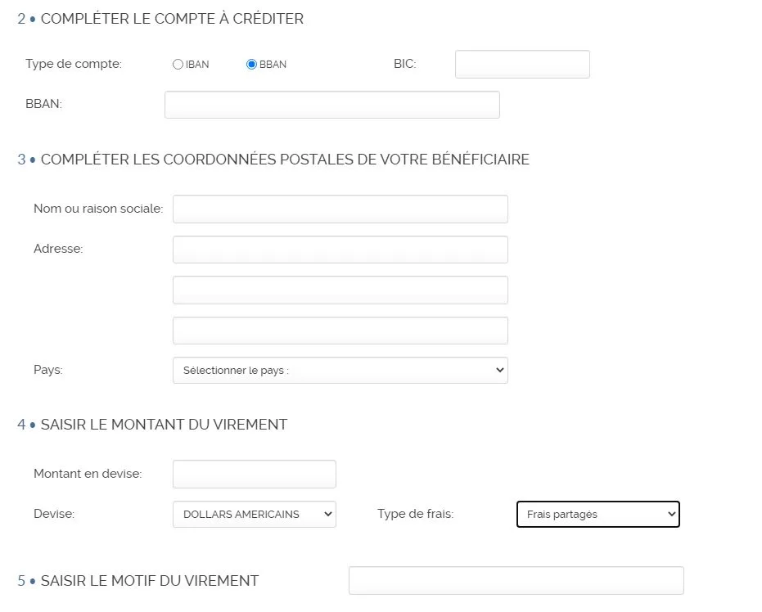Click the "Devise:" label text

coord(54,514)
